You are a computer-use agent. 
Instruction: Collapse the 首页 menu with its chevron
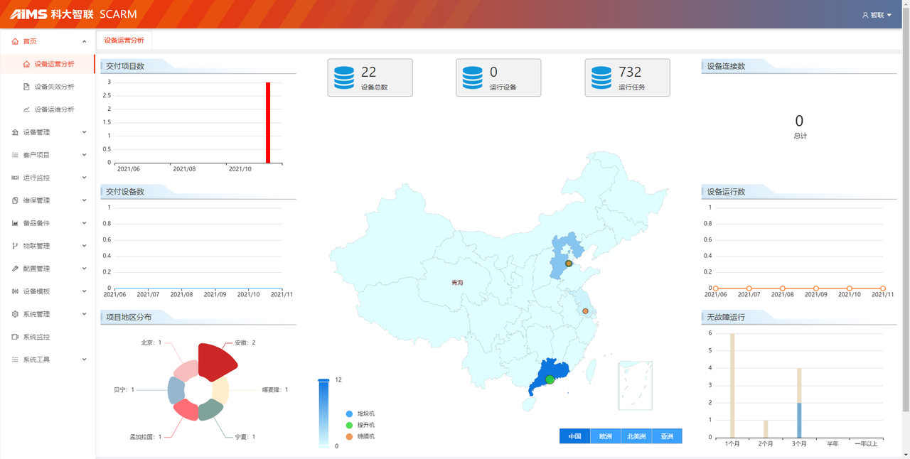[x=85, y=41]
